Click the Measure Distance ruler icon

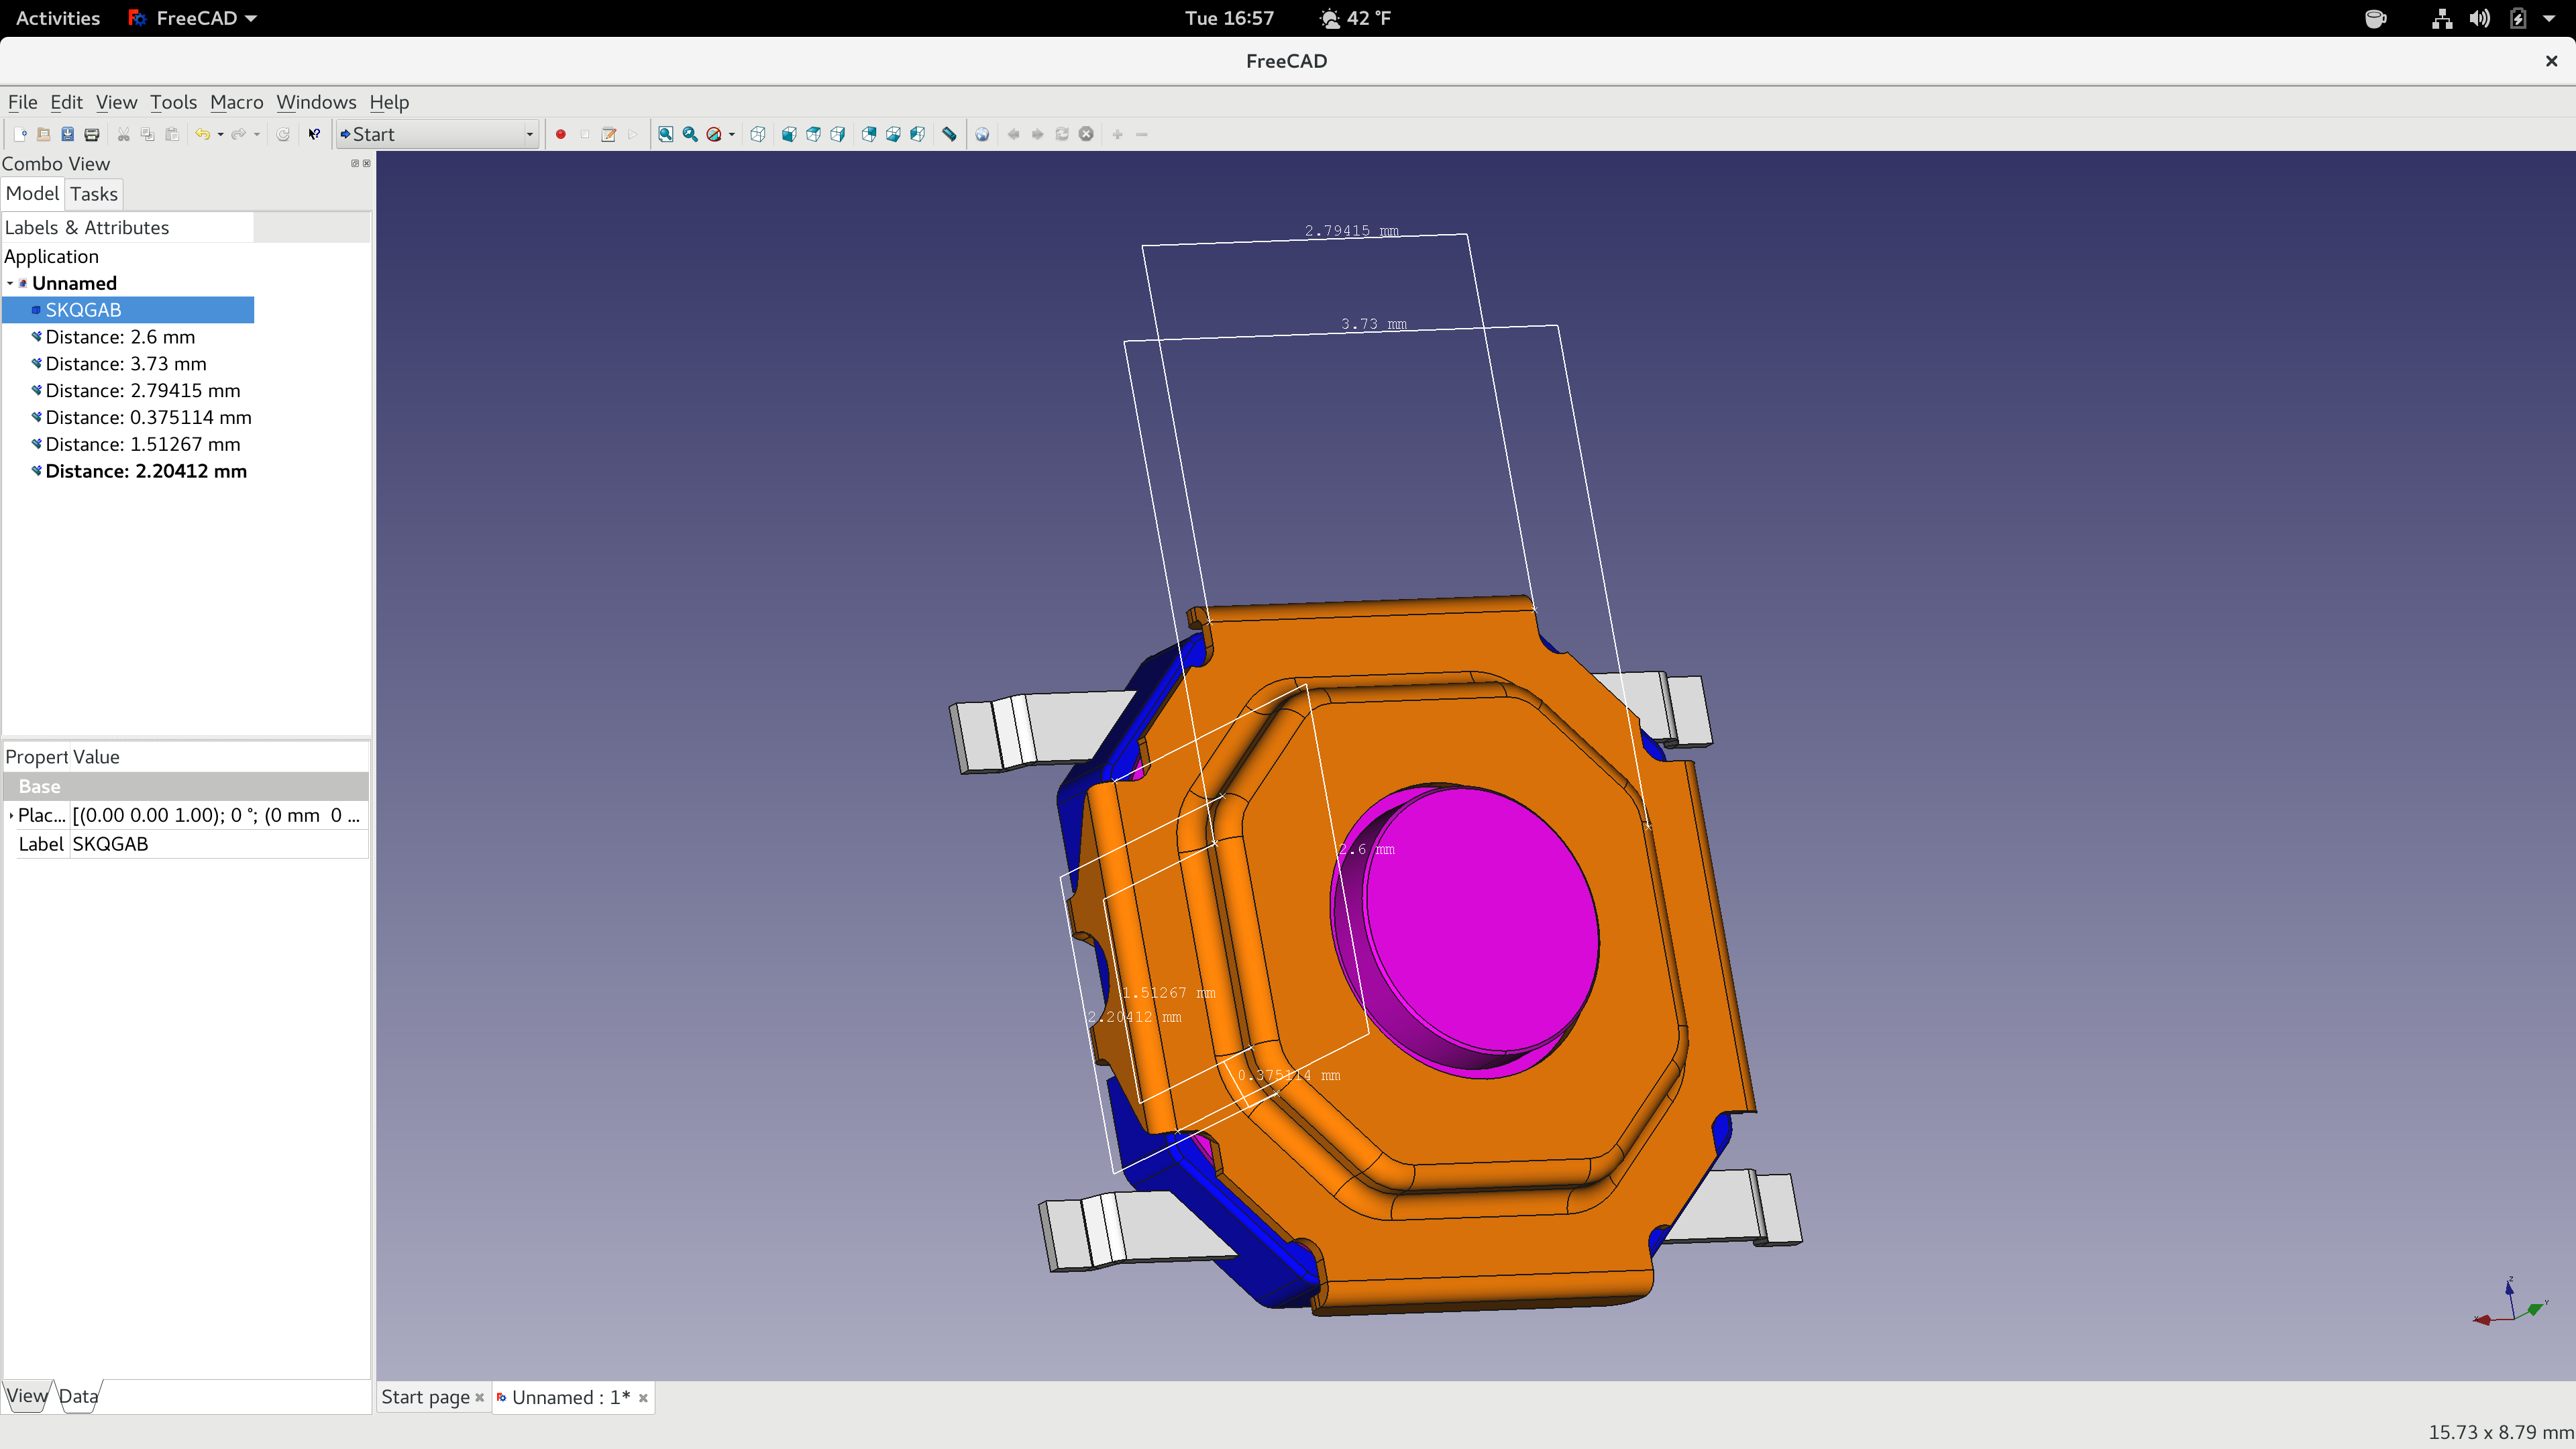point(950,134)
